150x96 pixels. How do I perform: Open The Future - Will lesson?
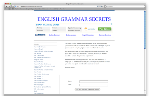click(39, 82)
